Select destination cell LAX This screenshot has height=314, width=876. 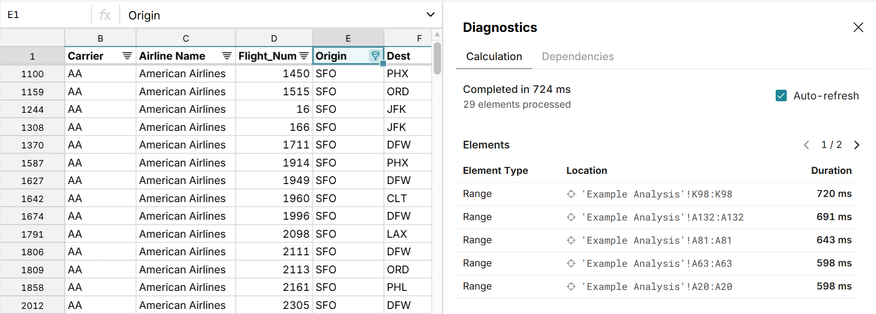408,234
